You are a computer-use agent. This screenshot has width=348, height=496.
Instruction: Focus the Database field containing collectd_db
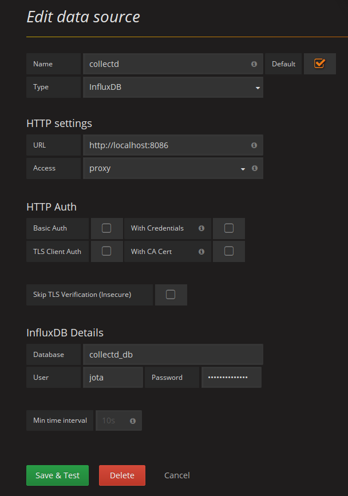tap(173, 354)
